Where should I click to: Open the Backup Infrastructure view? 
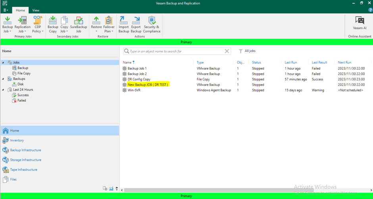tap(60, 150)
